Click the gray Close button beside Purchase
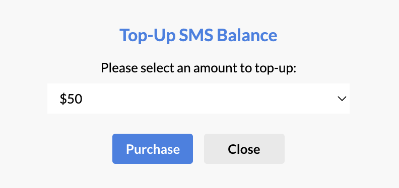This screenshot has height=188, width=399. click(244, 149)
